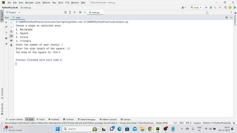
Task: Select opened file target icon in Project panel
Action: pos(65,12)
